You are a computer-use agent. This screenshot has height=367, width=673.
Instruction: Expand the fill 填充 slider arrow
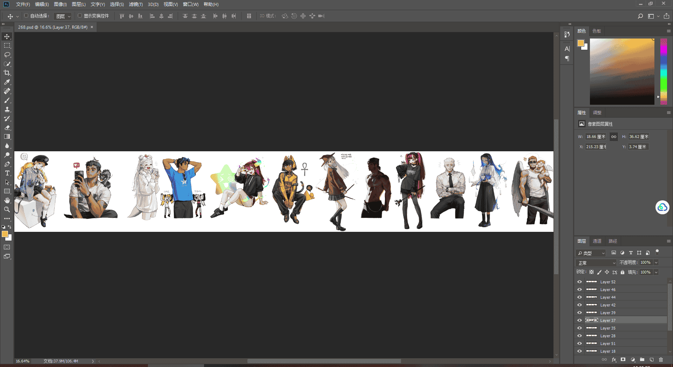pyautogui.click(x=656, y=272)
